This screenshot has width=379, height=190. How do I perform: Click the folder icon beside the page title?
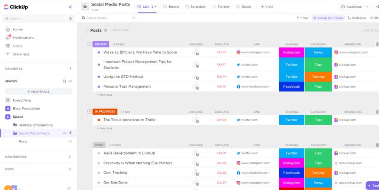point(85,7)
